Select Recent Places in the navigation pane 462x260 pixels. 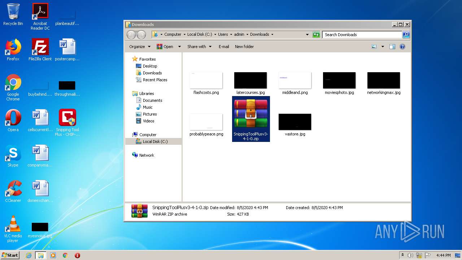click(x=155, y=80)
